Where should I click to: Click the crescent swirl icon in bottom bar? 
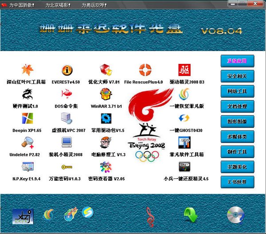click(x=49, y=215)
